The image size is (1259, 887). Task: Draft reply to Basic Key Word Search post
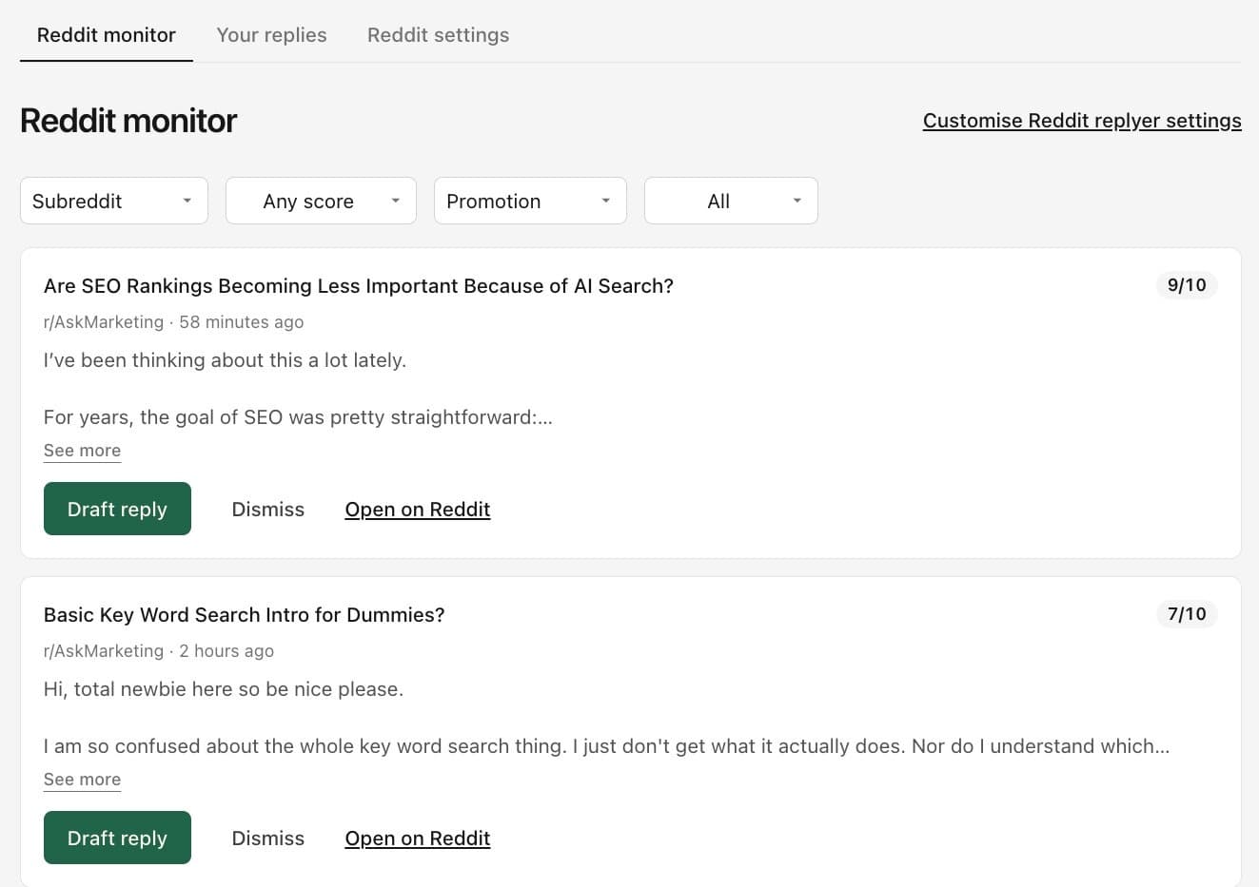coord(117,838)
